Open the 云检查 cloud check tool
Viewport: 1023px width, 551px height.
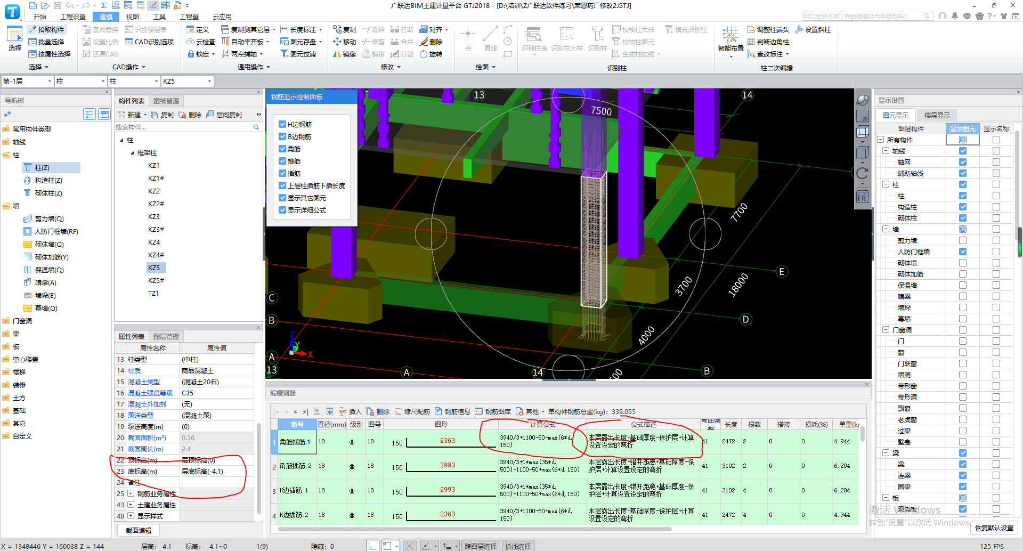(201, 42)
